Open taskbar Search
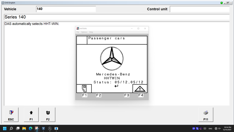 tap(11, 129)
